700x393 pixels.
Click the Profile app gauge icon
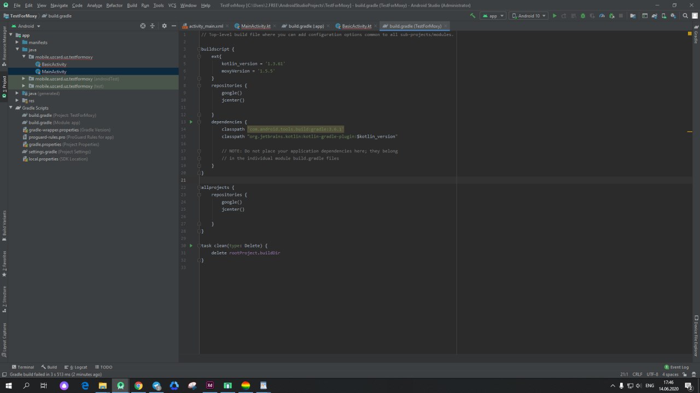(x=602, y=16)
